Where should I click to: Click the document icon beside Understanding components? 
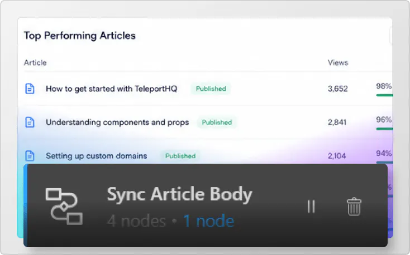tap(30, 122)
